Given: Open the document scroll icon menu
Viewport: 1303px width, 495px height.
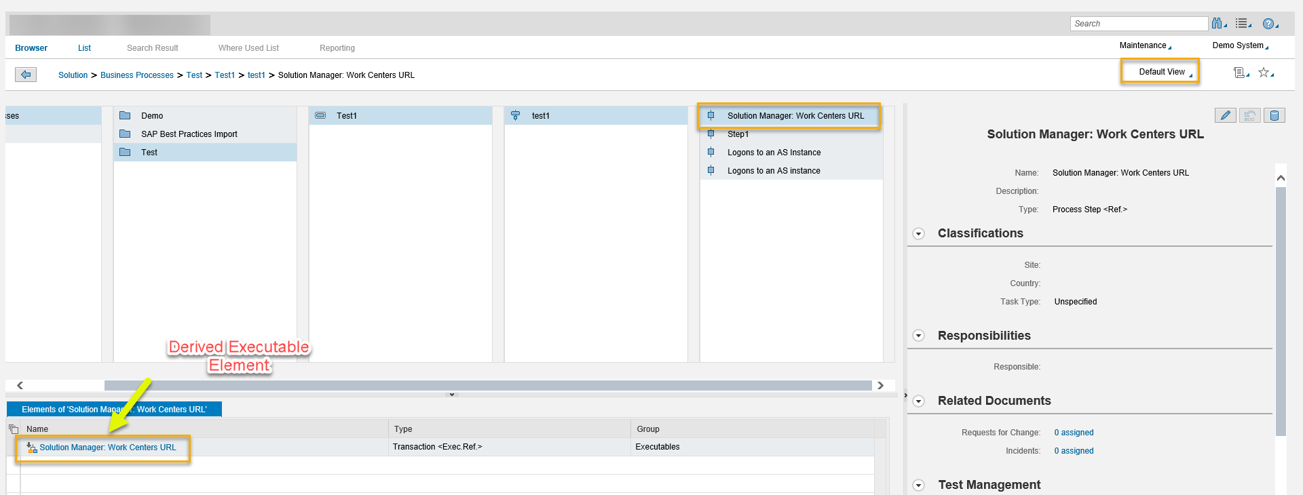Looking at the screenshot, I should pyautogui.click(x=1241, y=73).
